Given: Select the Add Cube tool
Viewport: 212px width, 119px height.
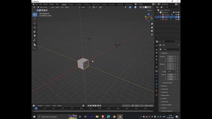Looking at the screenshot, I should (35, 49).
